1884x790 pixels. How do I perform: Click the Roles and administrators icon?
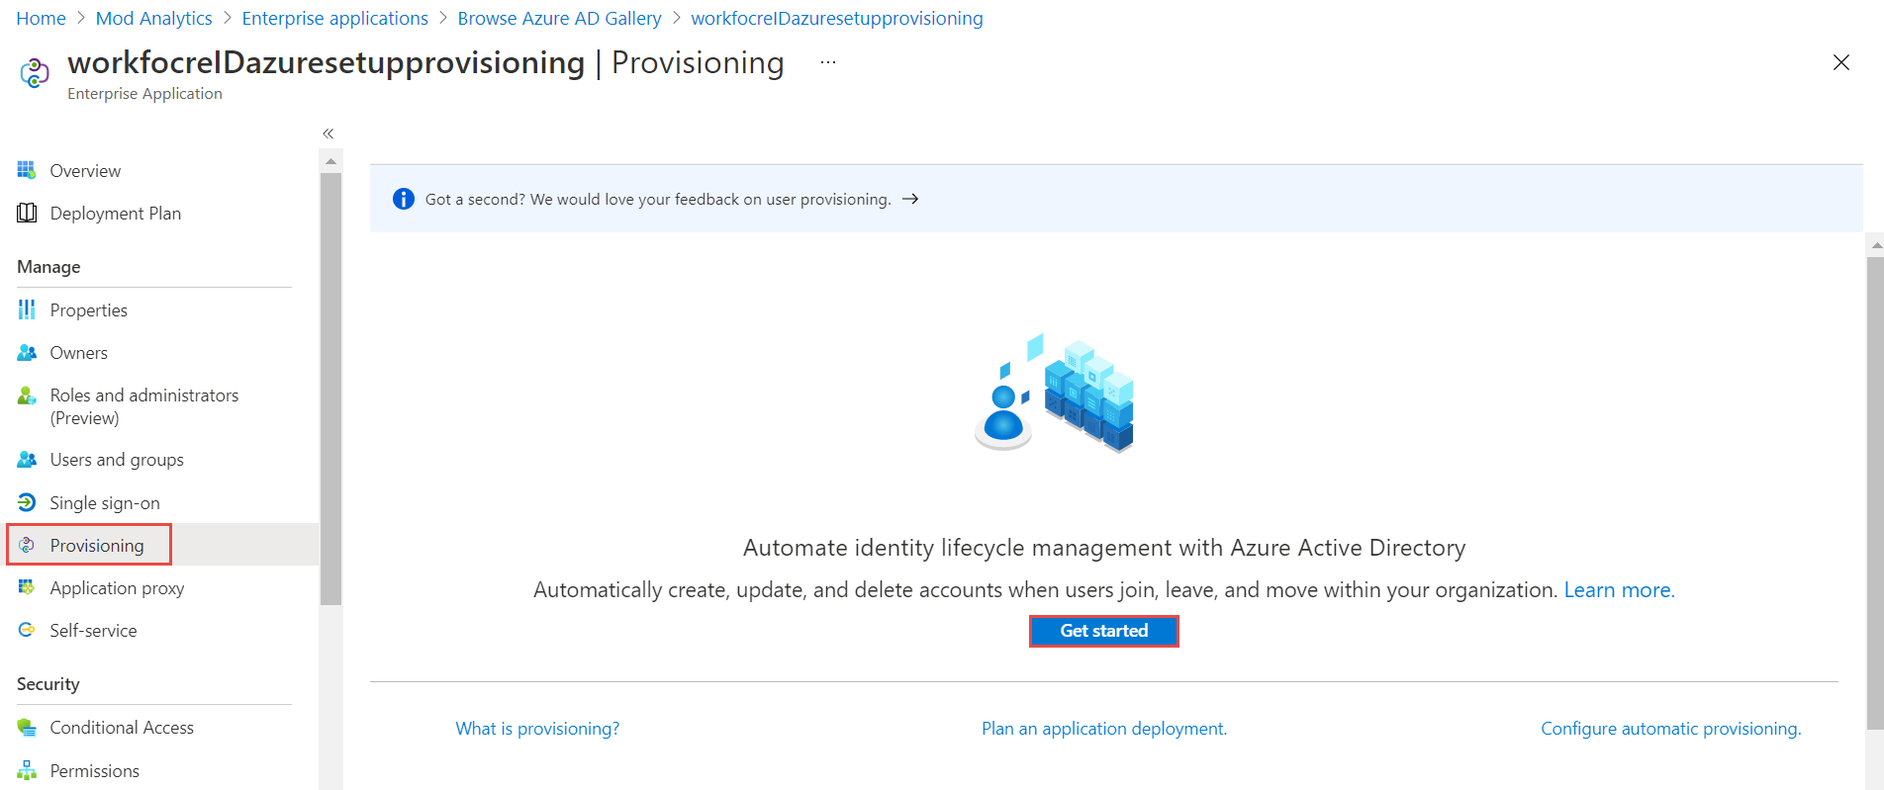pos(27,395)
